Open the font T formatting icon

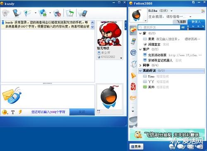coord(13,112)
